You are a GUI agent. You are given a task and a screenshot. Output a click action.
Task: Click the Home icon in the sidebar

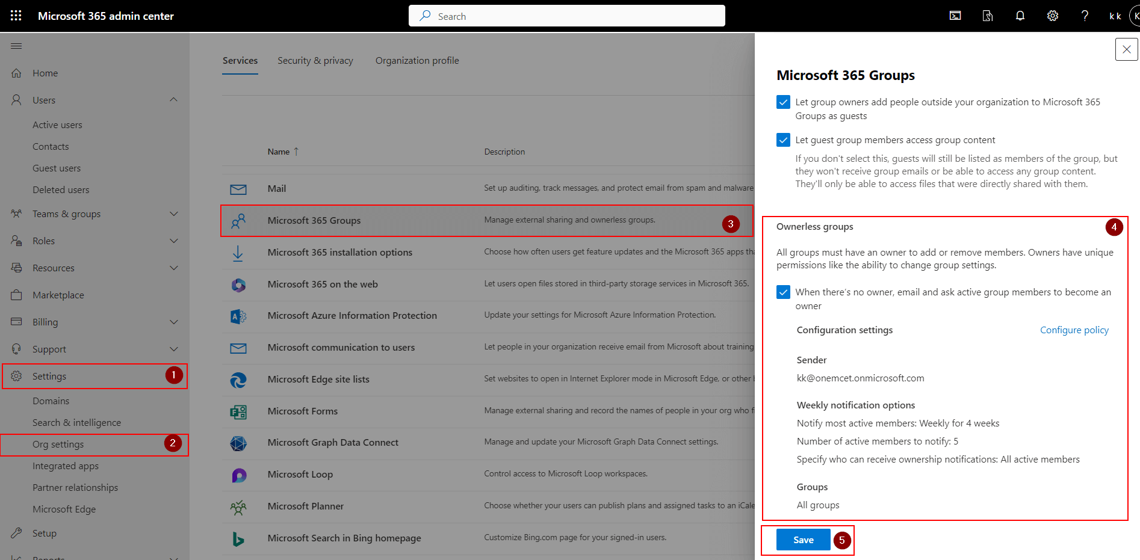[17, 73]
